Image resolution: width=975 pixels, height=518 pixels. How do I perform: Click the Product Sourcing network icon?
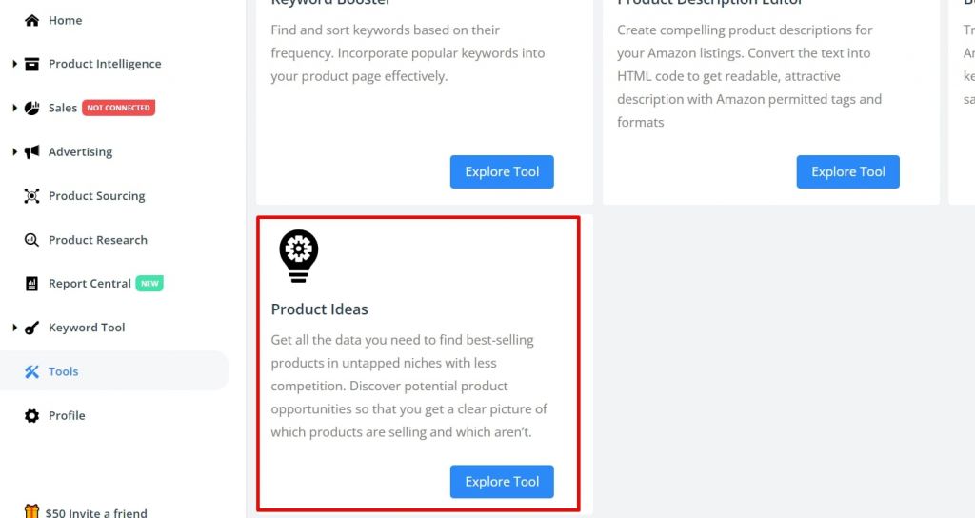[x=31, y=196]
